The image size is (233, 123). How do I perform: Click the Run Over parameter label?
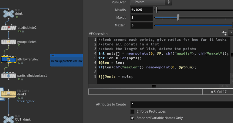119,2
